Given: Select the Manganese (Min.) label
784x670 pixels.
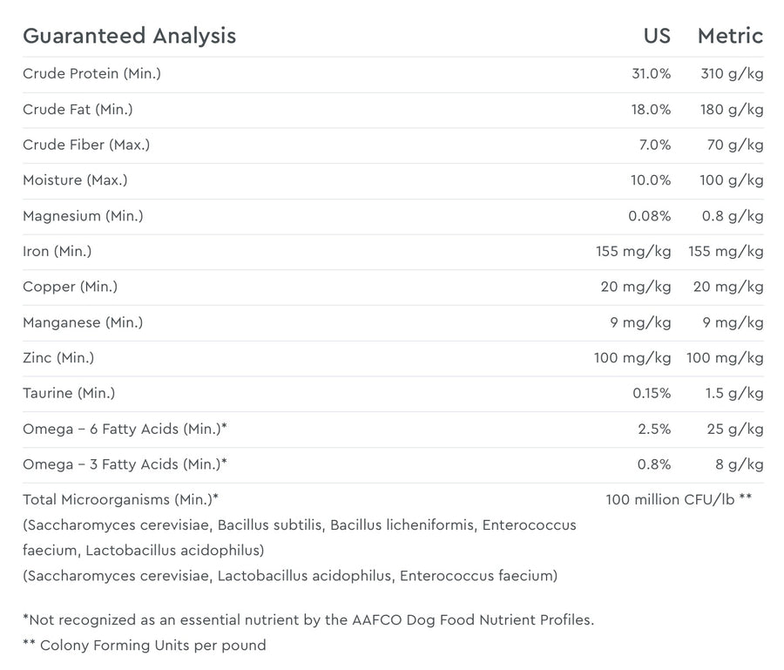Looking at the screenshot, I should point(83,322).
